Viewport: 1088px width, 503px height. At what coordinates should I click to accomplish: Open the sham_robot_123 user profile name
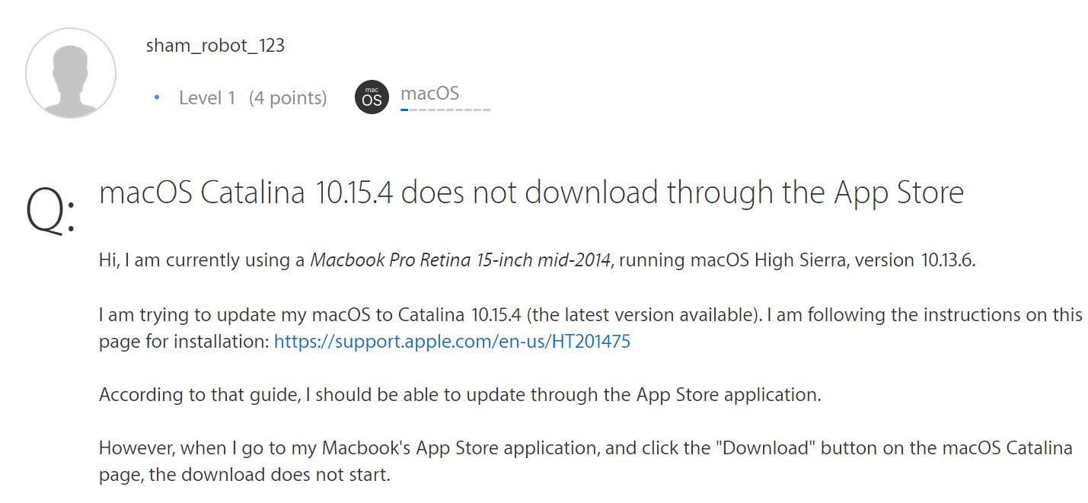215,46
